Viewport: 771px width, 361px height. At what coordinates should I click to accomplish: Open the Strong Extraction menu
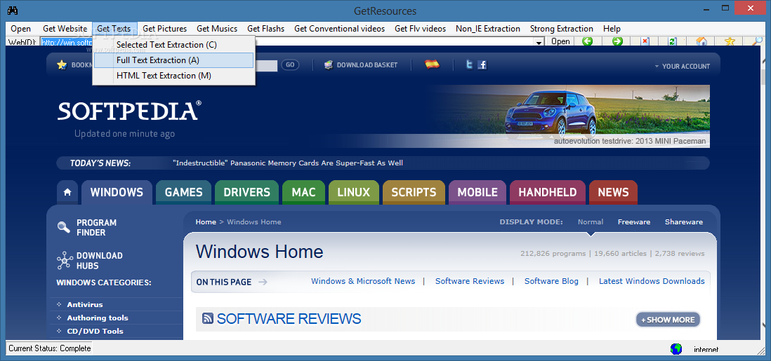562,29
